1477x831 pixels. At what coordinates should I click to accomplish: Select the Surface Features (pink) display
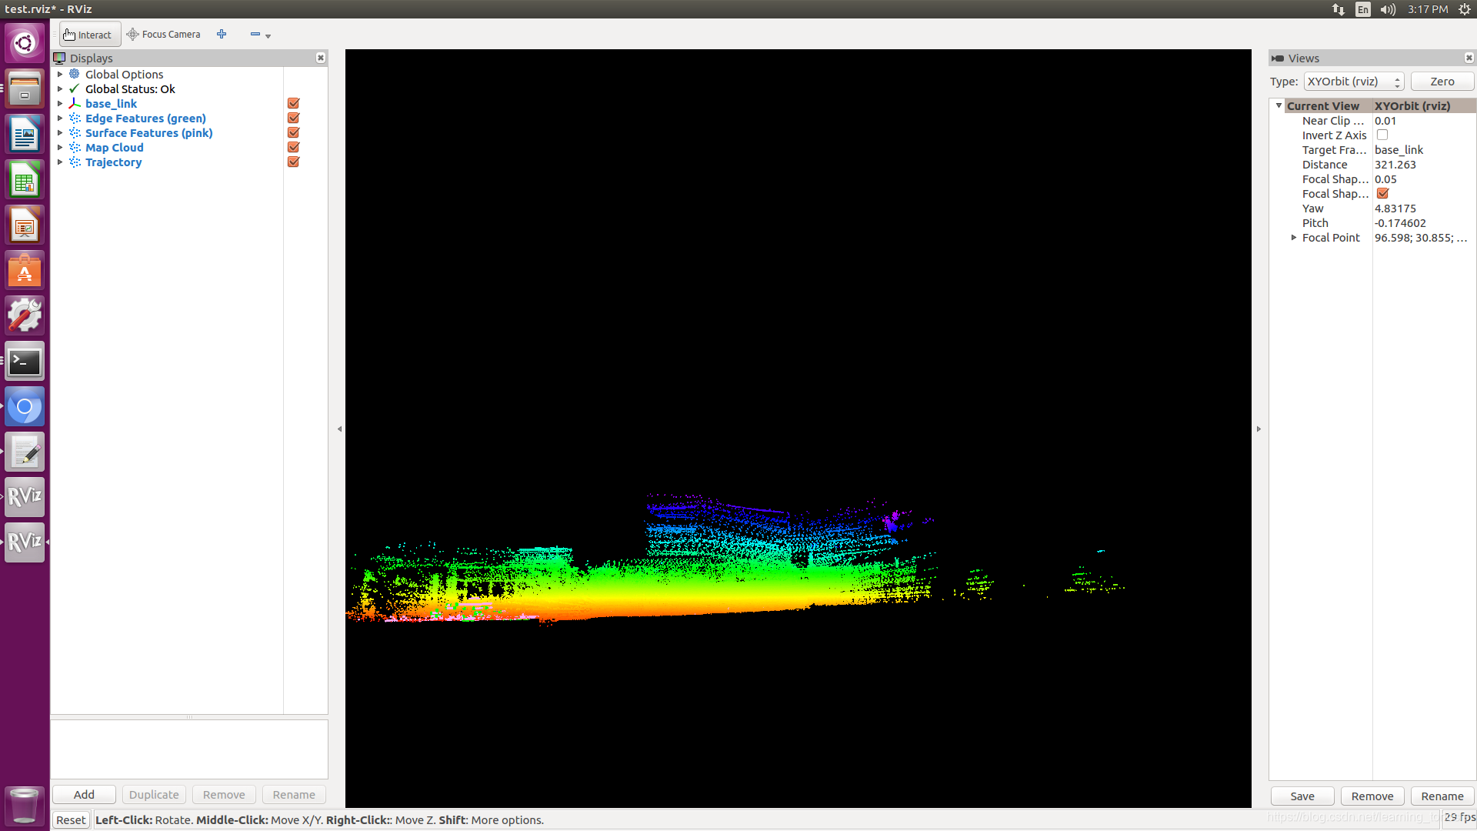[x=148, y=133]
